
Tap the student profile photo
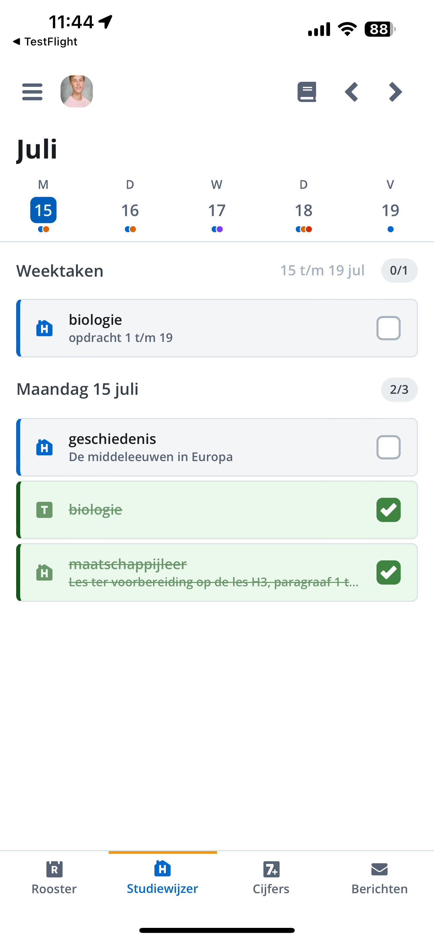77,91
